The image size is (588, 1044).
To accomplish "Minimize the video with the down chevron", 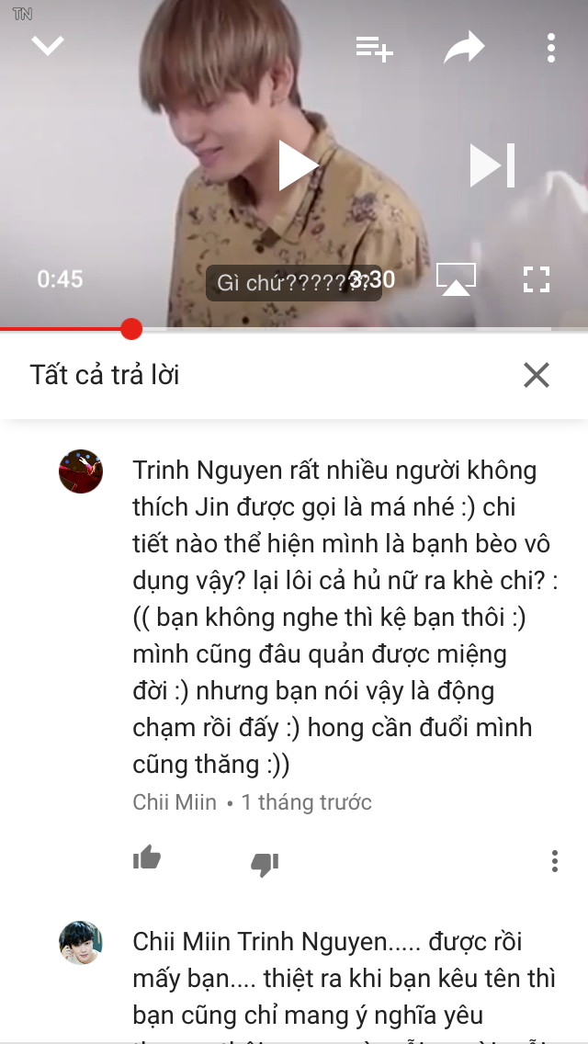I will coord(48,46).
